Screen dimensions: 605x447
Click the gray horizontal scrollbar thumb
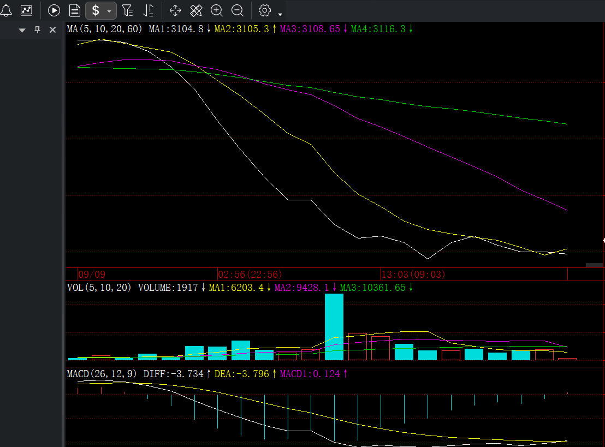click(x=594, y=265)
